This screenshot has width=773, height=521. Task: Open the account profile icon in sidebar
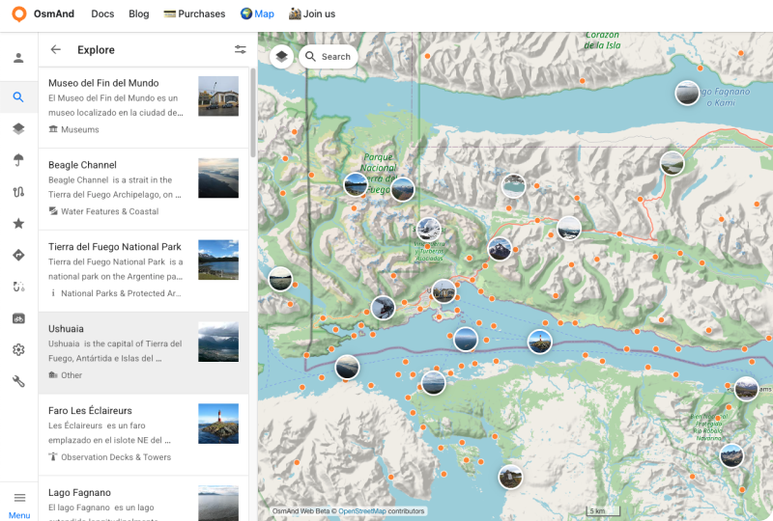18,58
